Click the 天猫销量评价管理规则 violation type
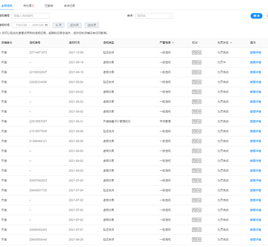Screen dimensions: 268x247 (x=117, y=122)
